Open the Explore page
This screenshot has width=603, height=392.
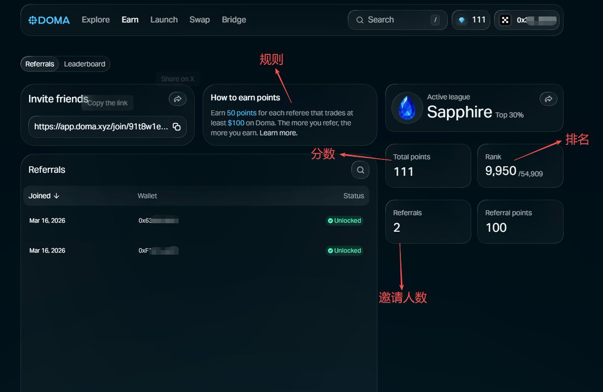(95, 20)
